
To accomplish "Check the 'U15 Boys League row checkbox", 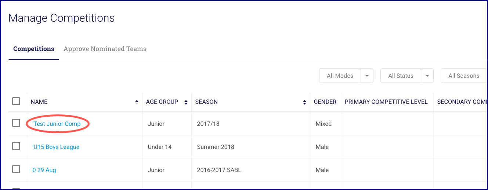I will [x=16, y=146].
